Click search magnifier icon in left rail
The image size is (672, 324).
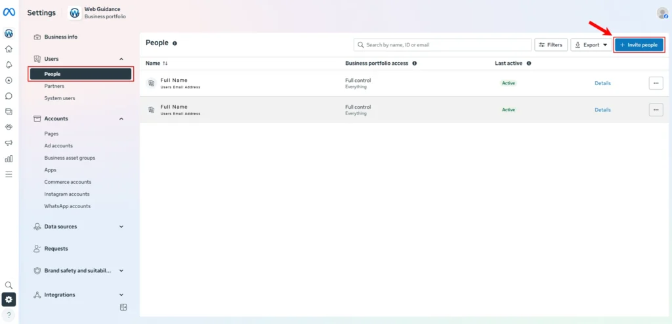coord(9,285)
